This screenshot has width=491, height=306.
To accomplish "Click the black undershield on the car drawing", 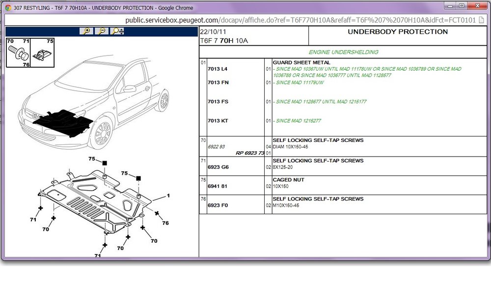I will [63, 123].
